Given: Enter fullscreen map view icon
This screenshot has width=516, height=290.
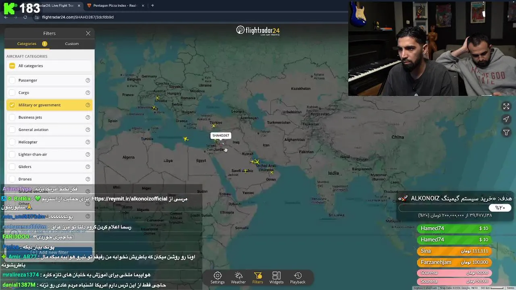Looking at the screenshot, I should 506,106.
